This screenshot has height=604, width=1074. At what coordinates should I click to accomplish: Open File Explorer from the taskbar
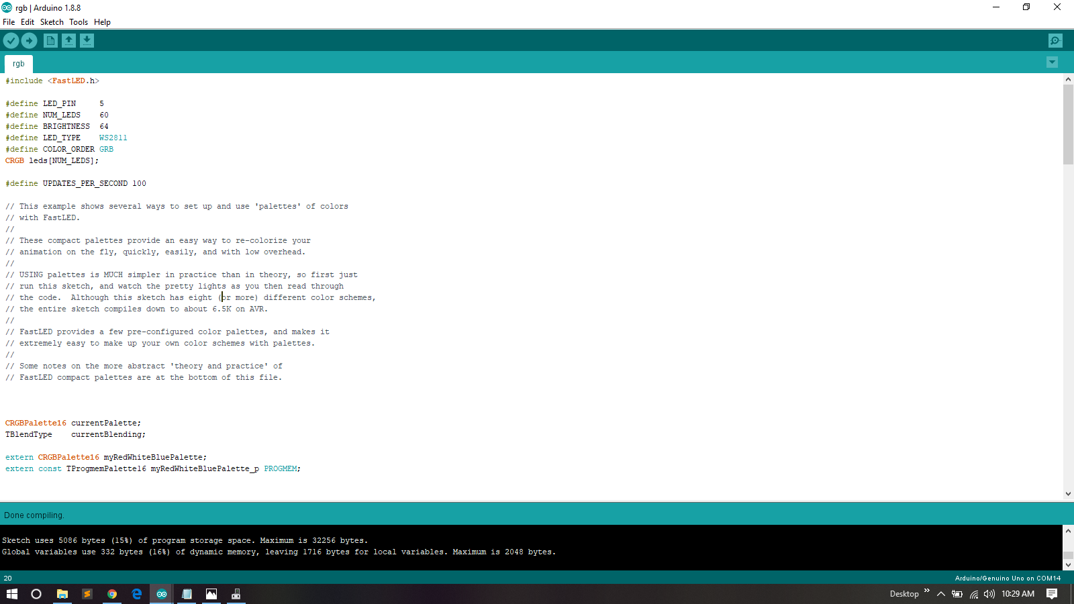coord(62,594)
